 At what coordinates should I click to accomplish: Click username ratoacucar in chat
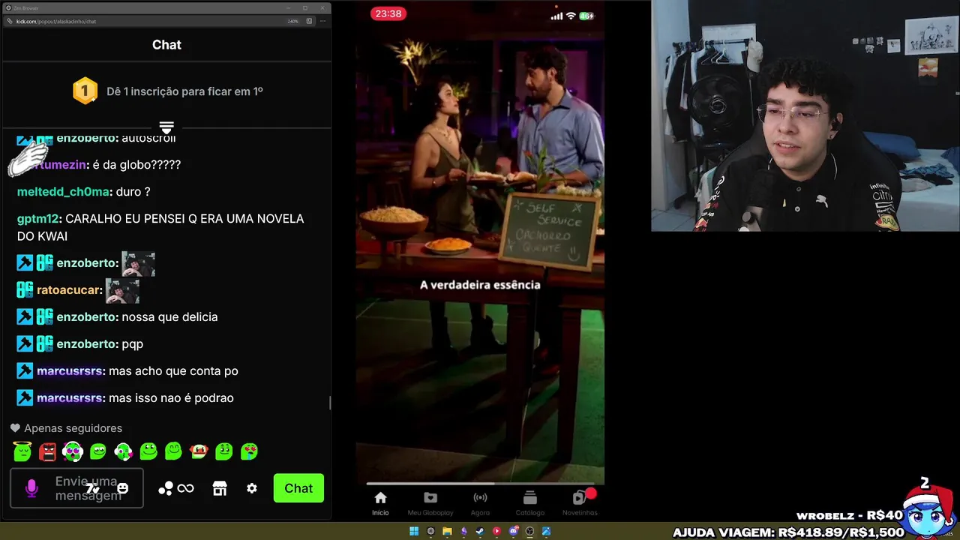68,290
